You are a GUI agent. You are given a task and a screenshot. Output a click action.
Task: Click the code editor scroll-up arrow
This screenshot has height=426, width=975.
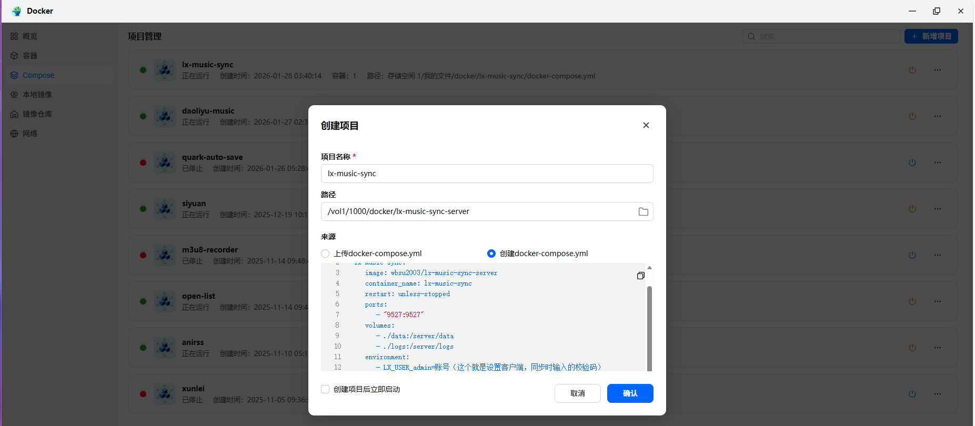coord(649,268)
